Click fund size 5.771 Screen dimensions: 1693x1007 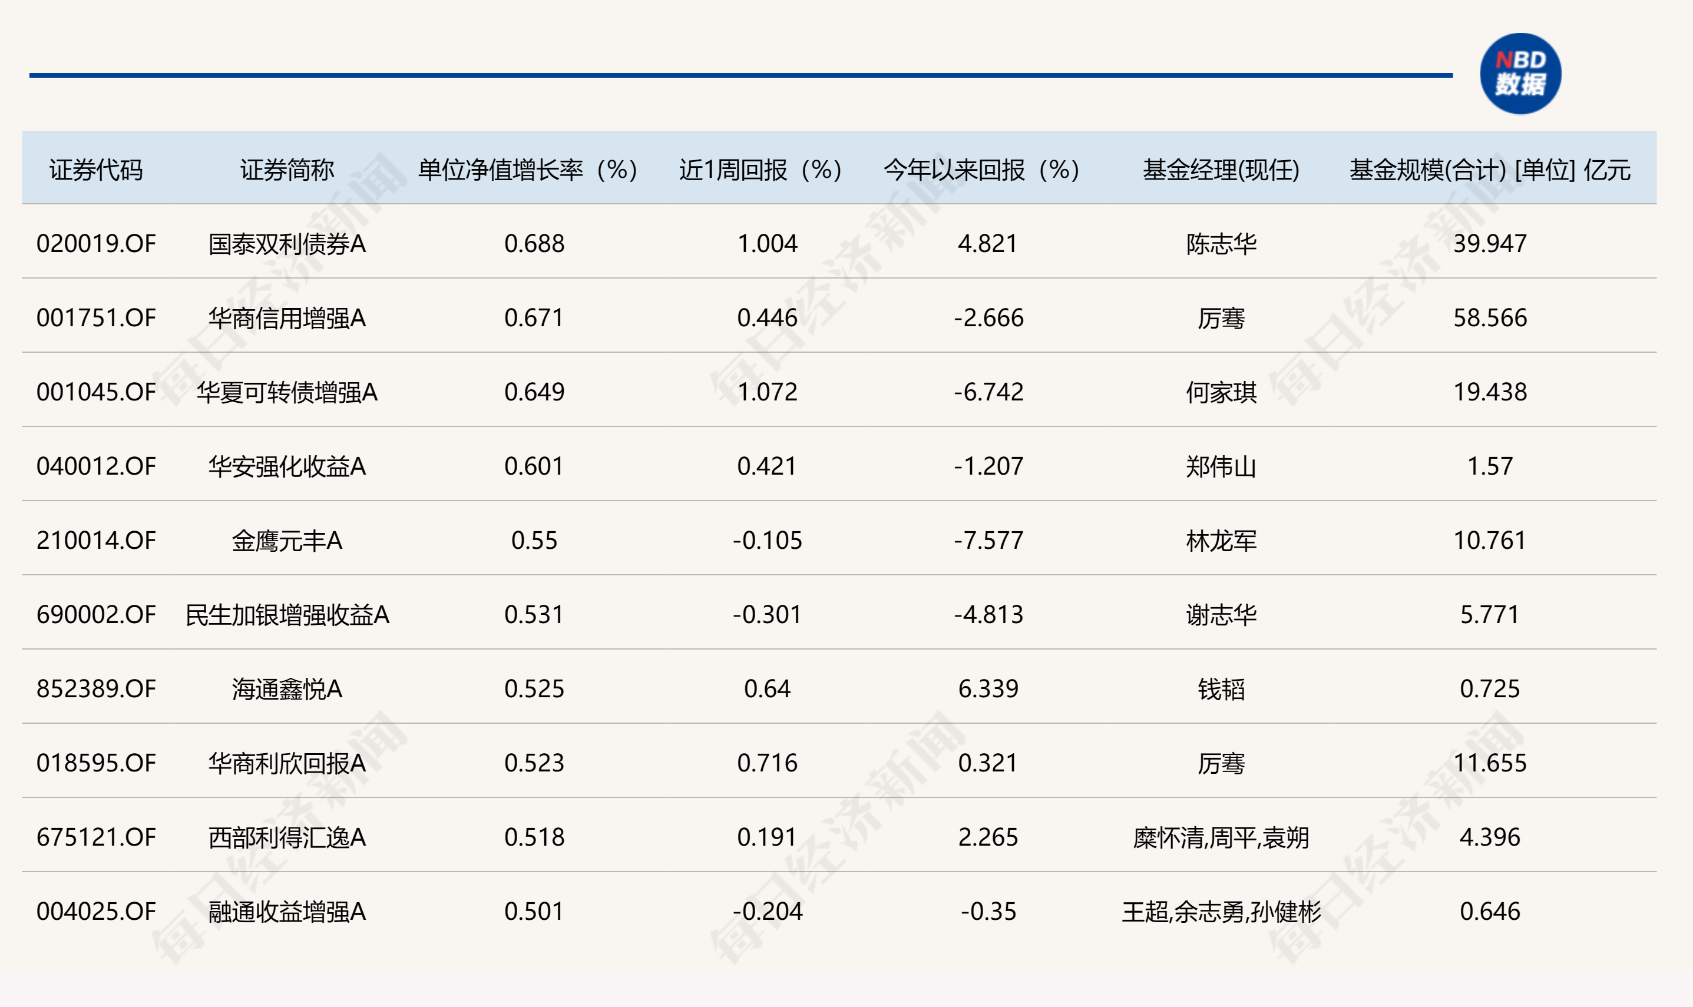[1490, 614]
